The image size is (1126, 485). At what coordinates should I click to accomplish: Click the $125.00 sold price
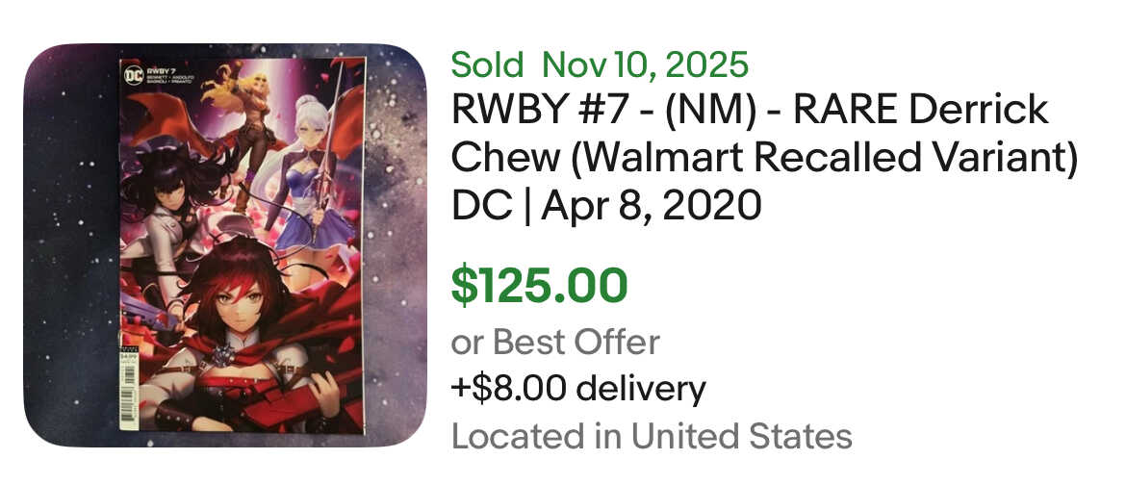point(540,286)
